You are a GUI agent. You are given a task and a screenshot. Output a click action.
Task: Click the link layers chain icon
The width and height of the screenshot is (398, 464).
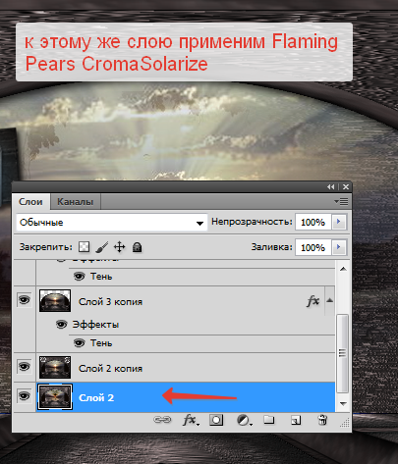162,420
